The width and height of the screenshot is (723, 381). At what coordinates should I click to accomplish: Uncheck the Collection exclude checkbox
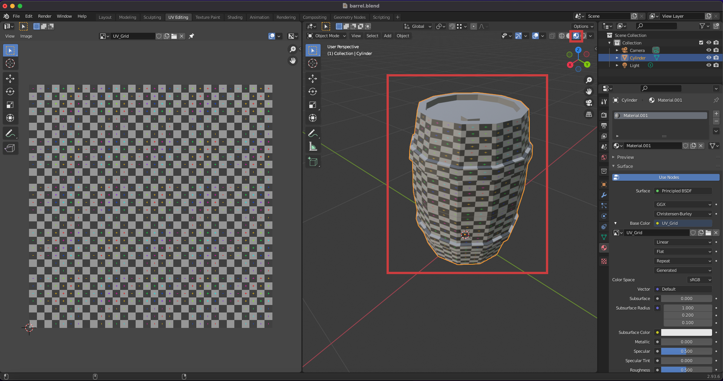tap(701, 43)
